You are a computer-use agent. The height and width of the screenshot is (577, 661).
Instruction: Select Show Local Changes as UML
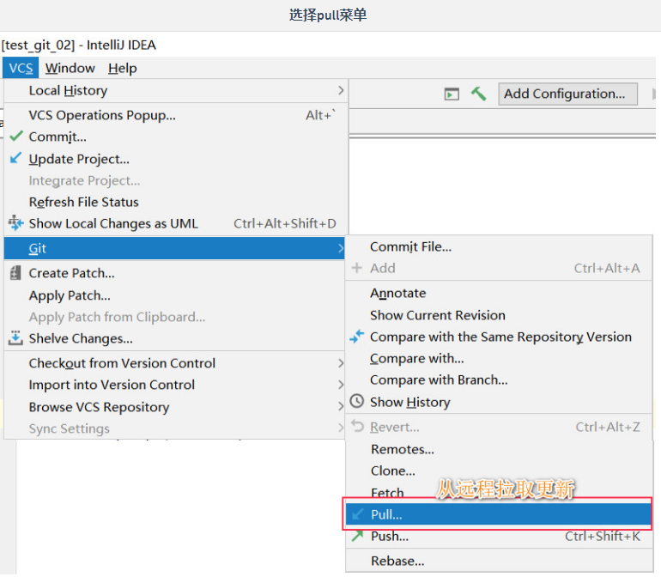176,223
